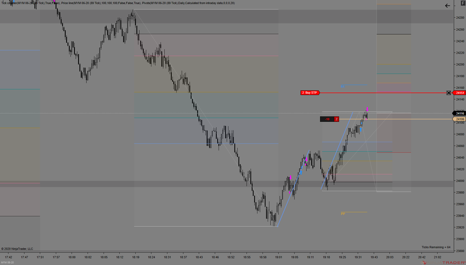Click the 20:03 time axis label

pyautogui.click(x=390, y=257)
